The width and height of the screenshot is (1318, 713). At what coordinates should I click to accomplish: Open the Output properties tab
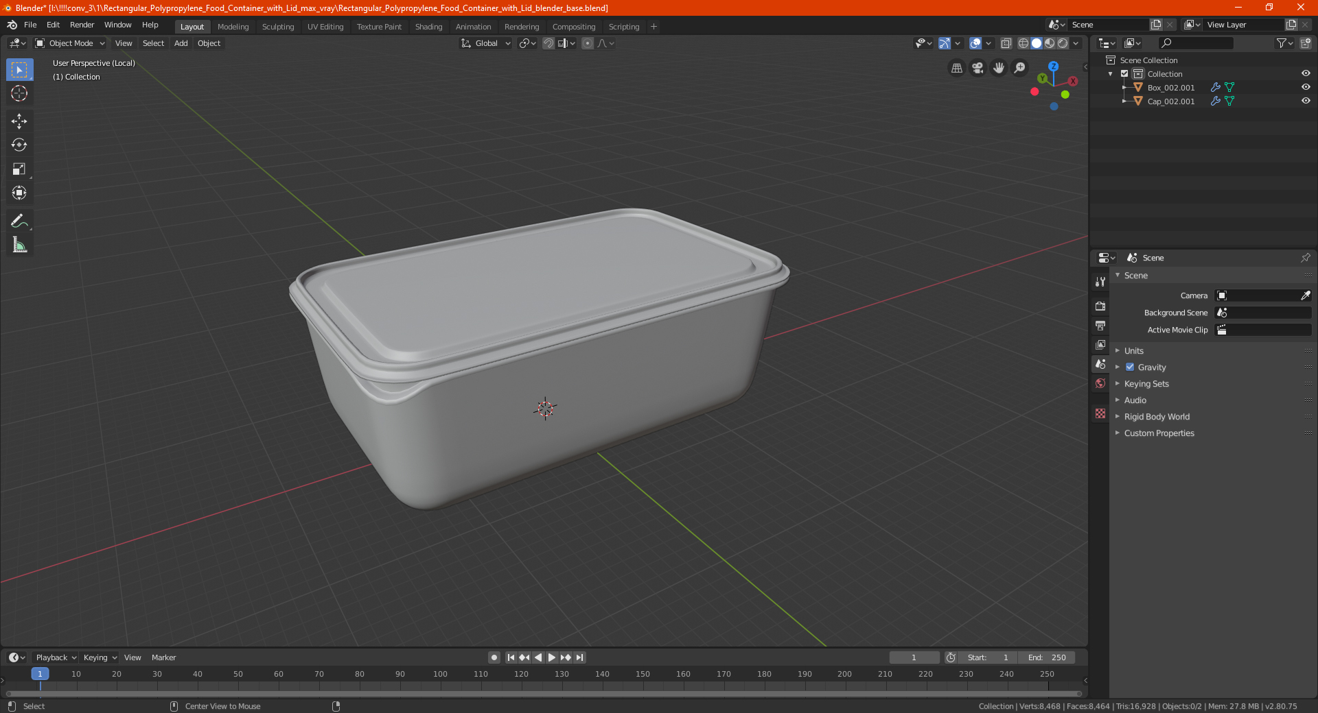(x=1100, y=326)
